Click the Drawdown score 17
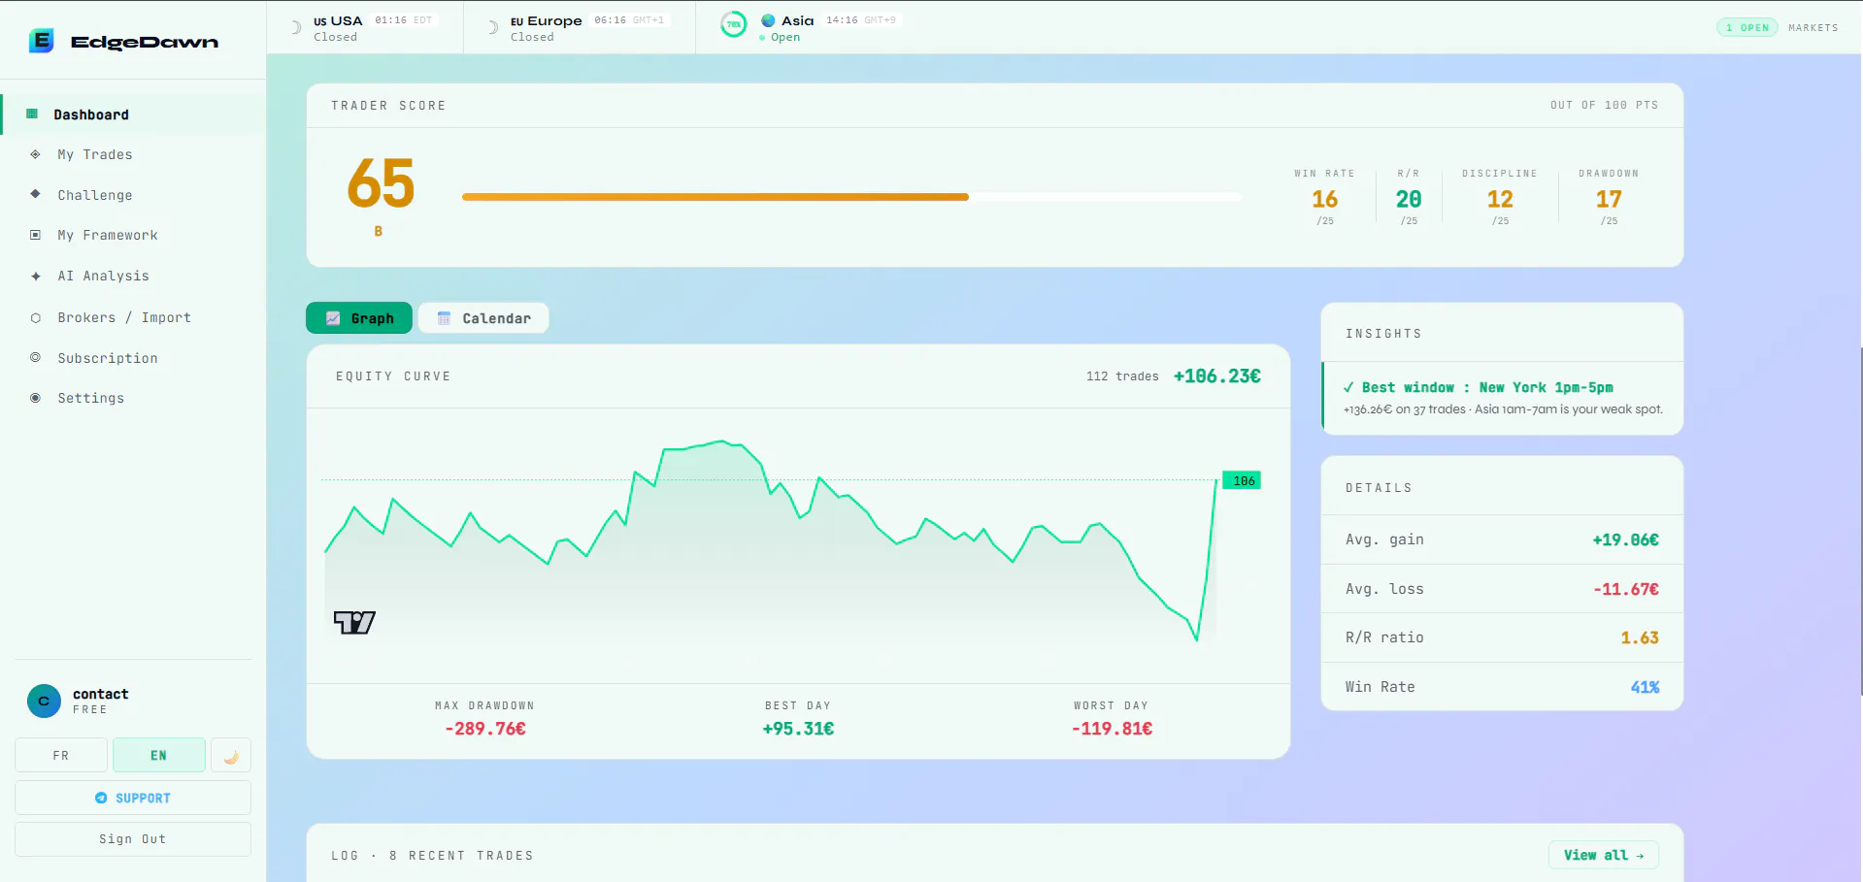 pos(1609,199)
